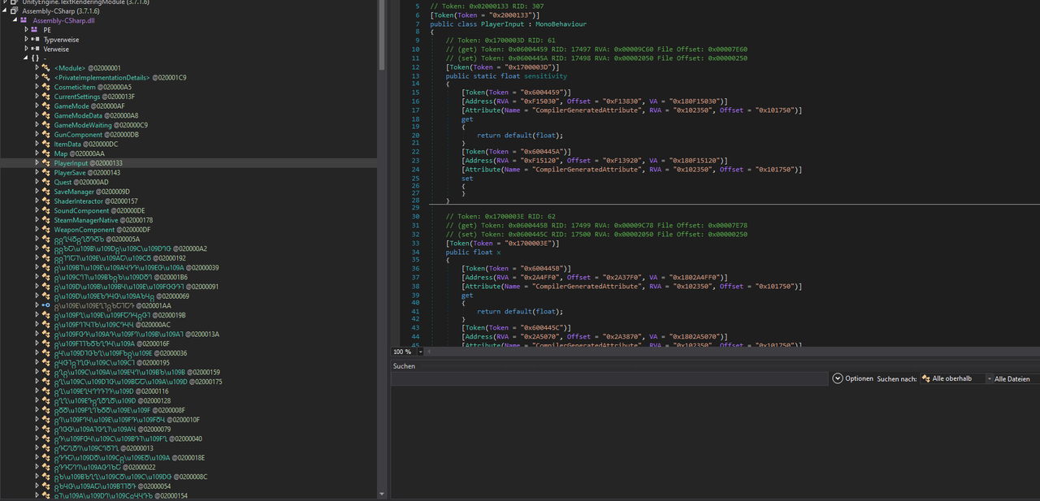
Task: Expand the PlayerInput class node
Action: click(x=37, y=163)
